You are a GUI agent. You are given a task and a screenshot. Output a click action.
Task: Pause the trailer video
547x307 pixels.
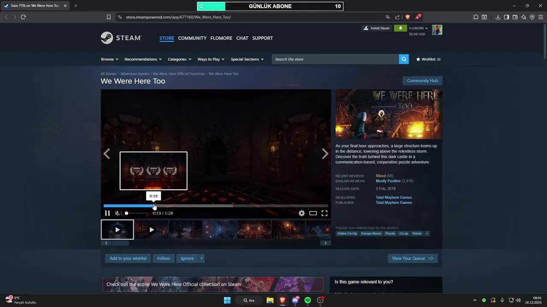coord(107,213)
